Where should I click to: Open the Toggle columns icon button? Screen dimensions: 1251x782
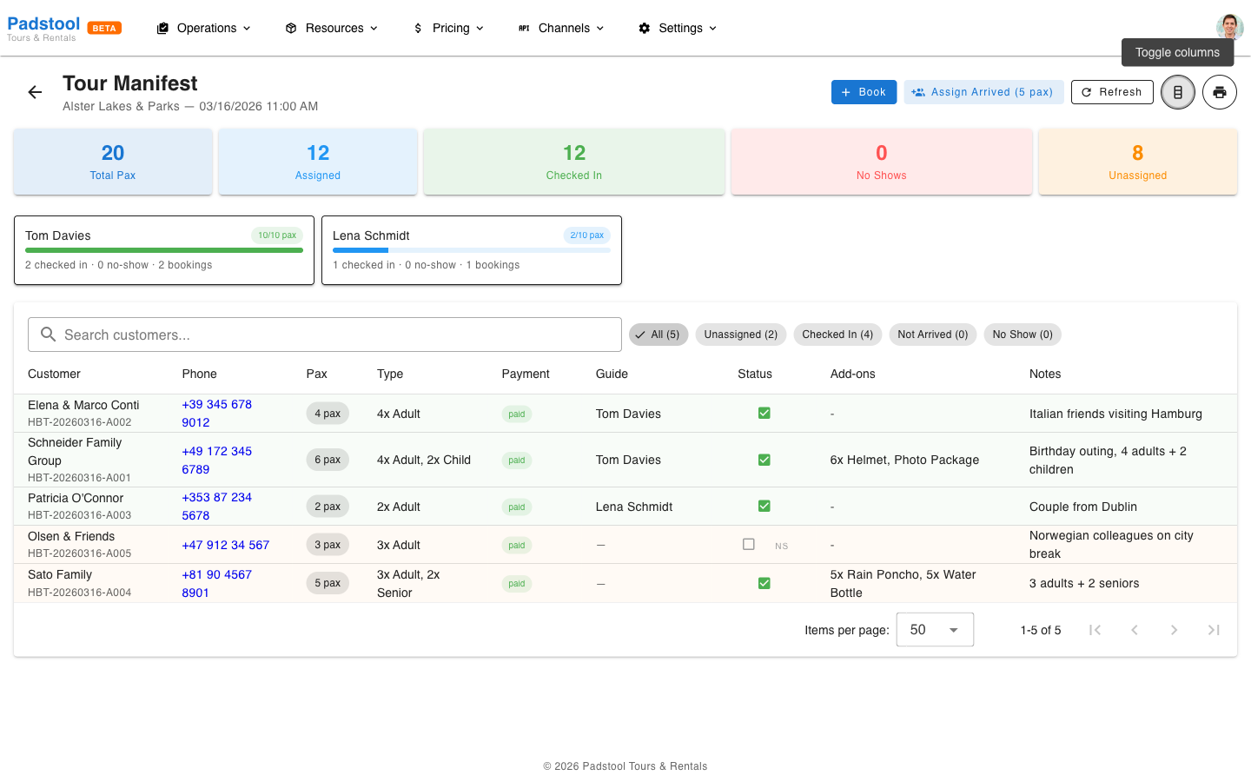pos(1178,92)
